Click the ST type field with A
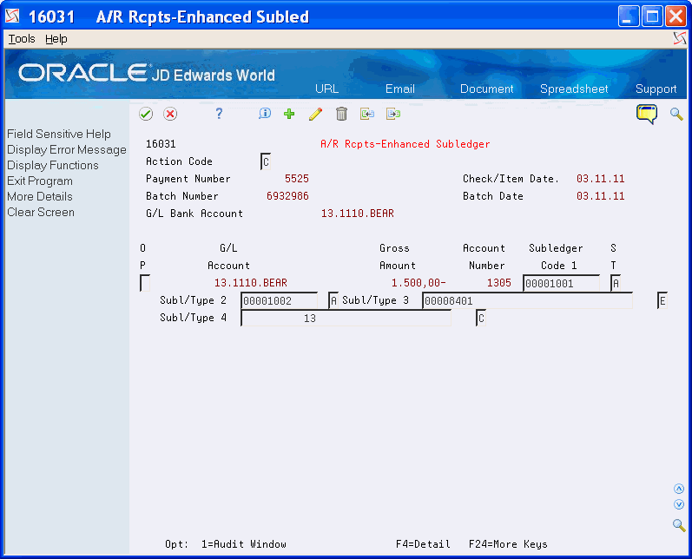Screen dimensions: 692x559 (616, 283)
